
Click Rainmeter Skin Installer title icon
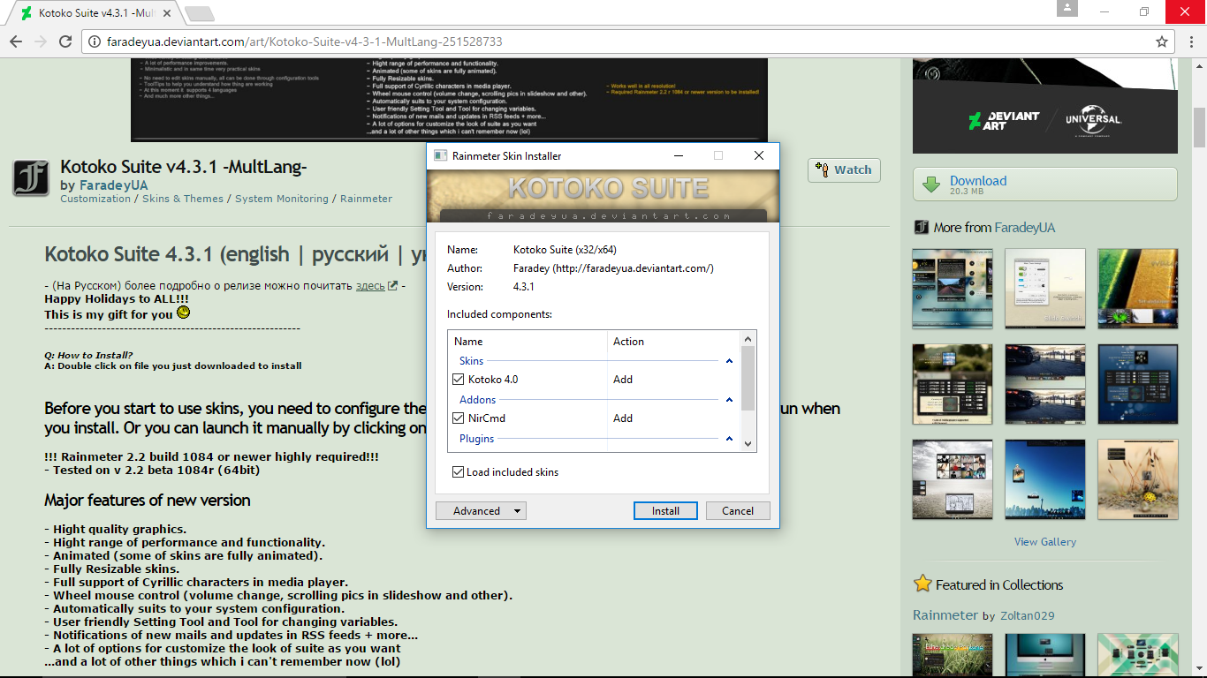[x=440, y=155]
